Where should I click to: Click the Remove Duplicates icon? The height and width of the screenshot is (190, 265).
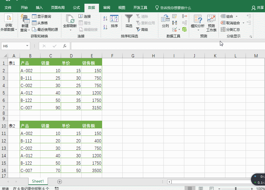click(175, 23)
